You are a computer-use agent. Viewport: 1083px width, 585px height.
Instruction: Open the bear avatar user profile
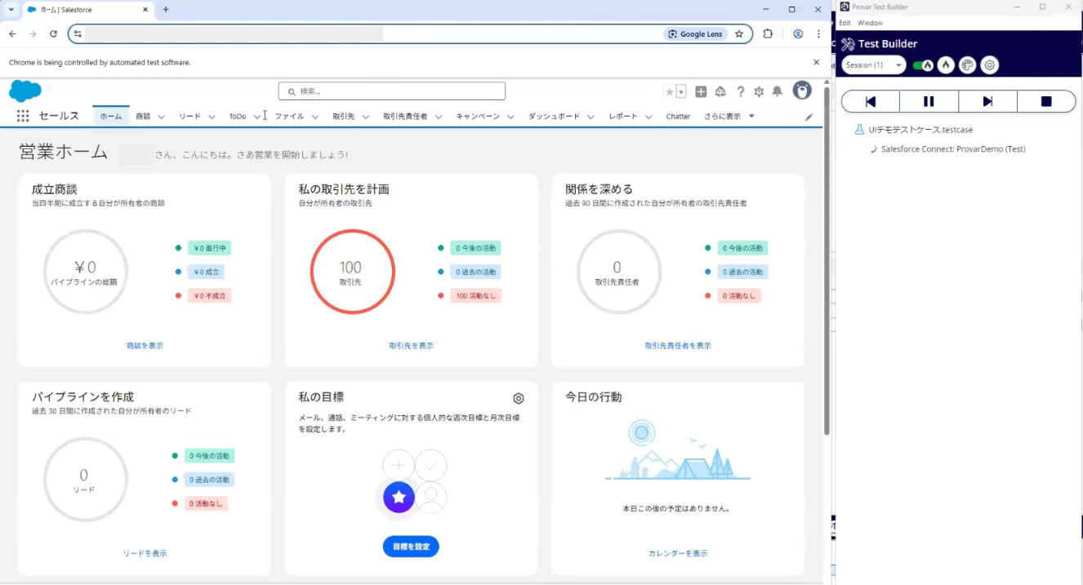click(x=802, y=91)
